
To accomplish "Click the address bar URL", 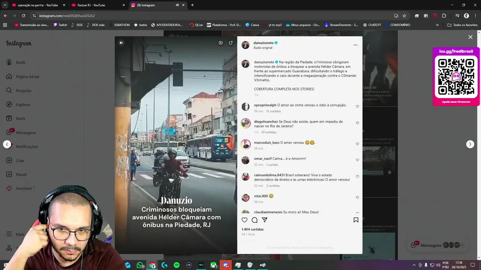I will [x=67, y=16].
